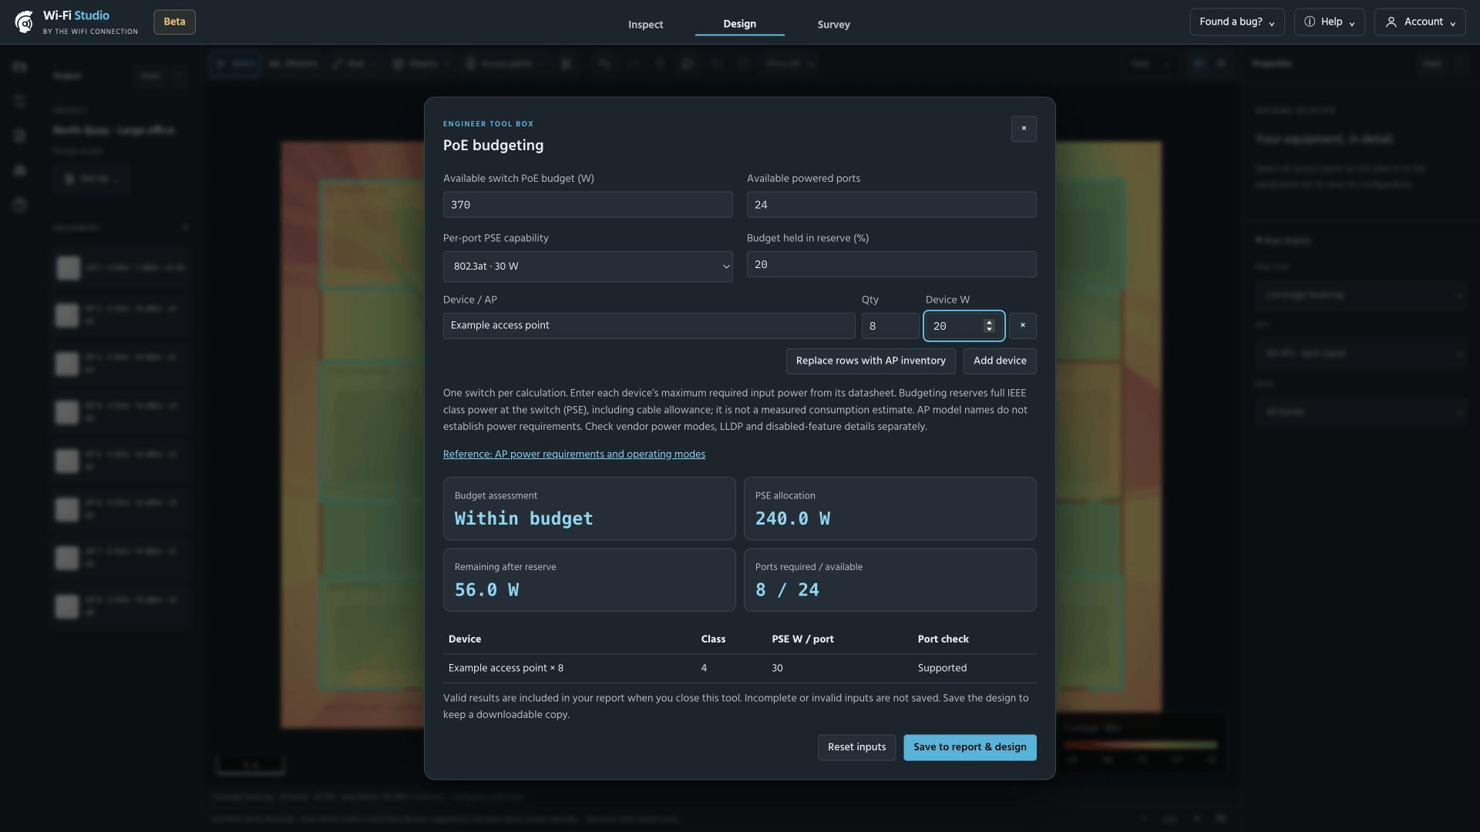The height and width of the screenshot is (832, 1480).
Task: Save to report & design
Action: click(x=970, y=747)
